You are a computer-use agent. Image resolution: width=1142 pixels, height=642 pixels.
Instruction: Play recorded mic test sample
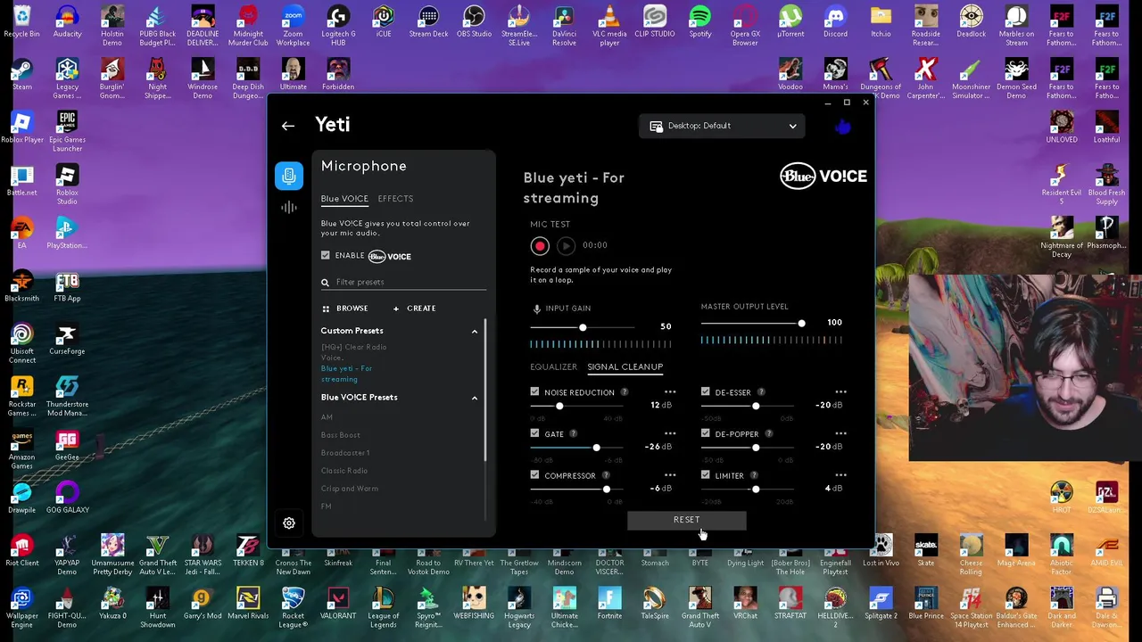567,246
